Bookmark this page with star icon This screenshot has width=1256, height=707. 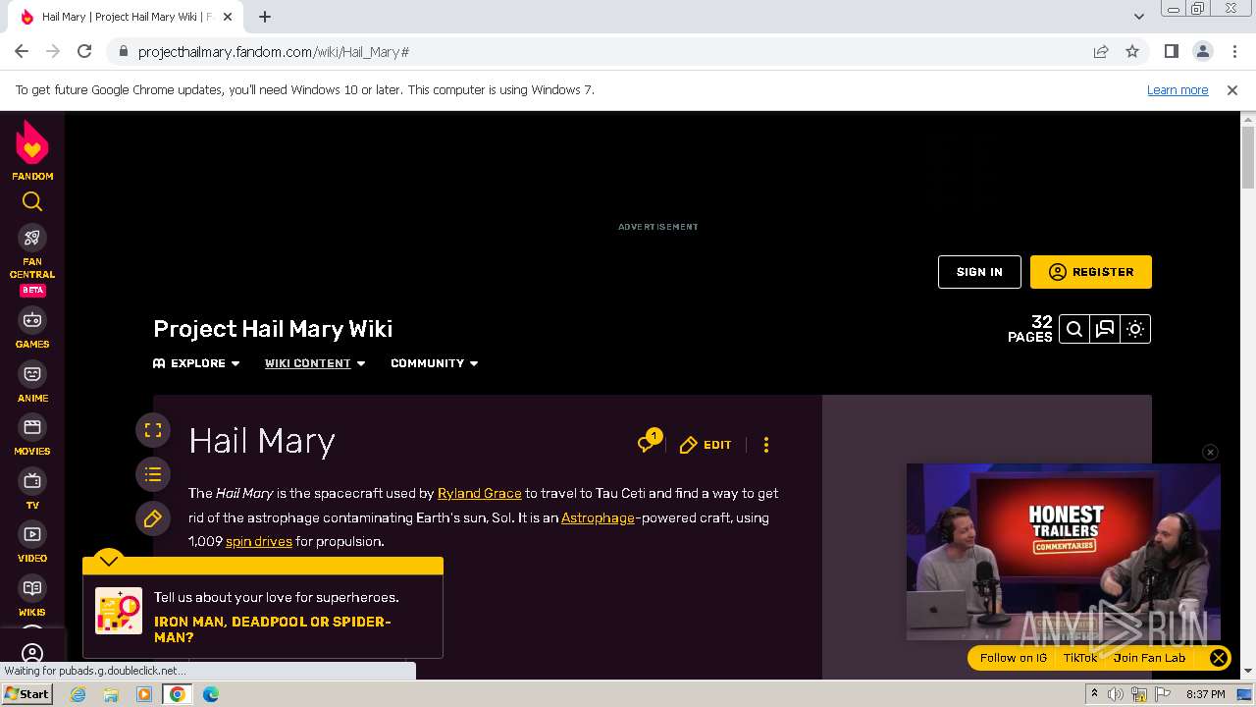(1132, 51)
